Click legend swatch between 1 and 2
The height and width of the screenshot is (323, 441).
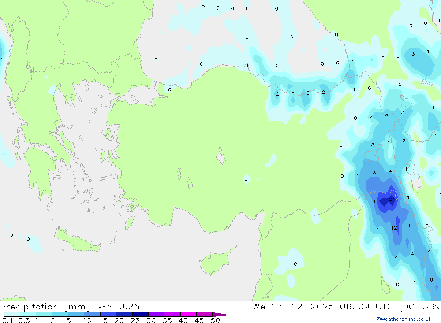point(44,314)
